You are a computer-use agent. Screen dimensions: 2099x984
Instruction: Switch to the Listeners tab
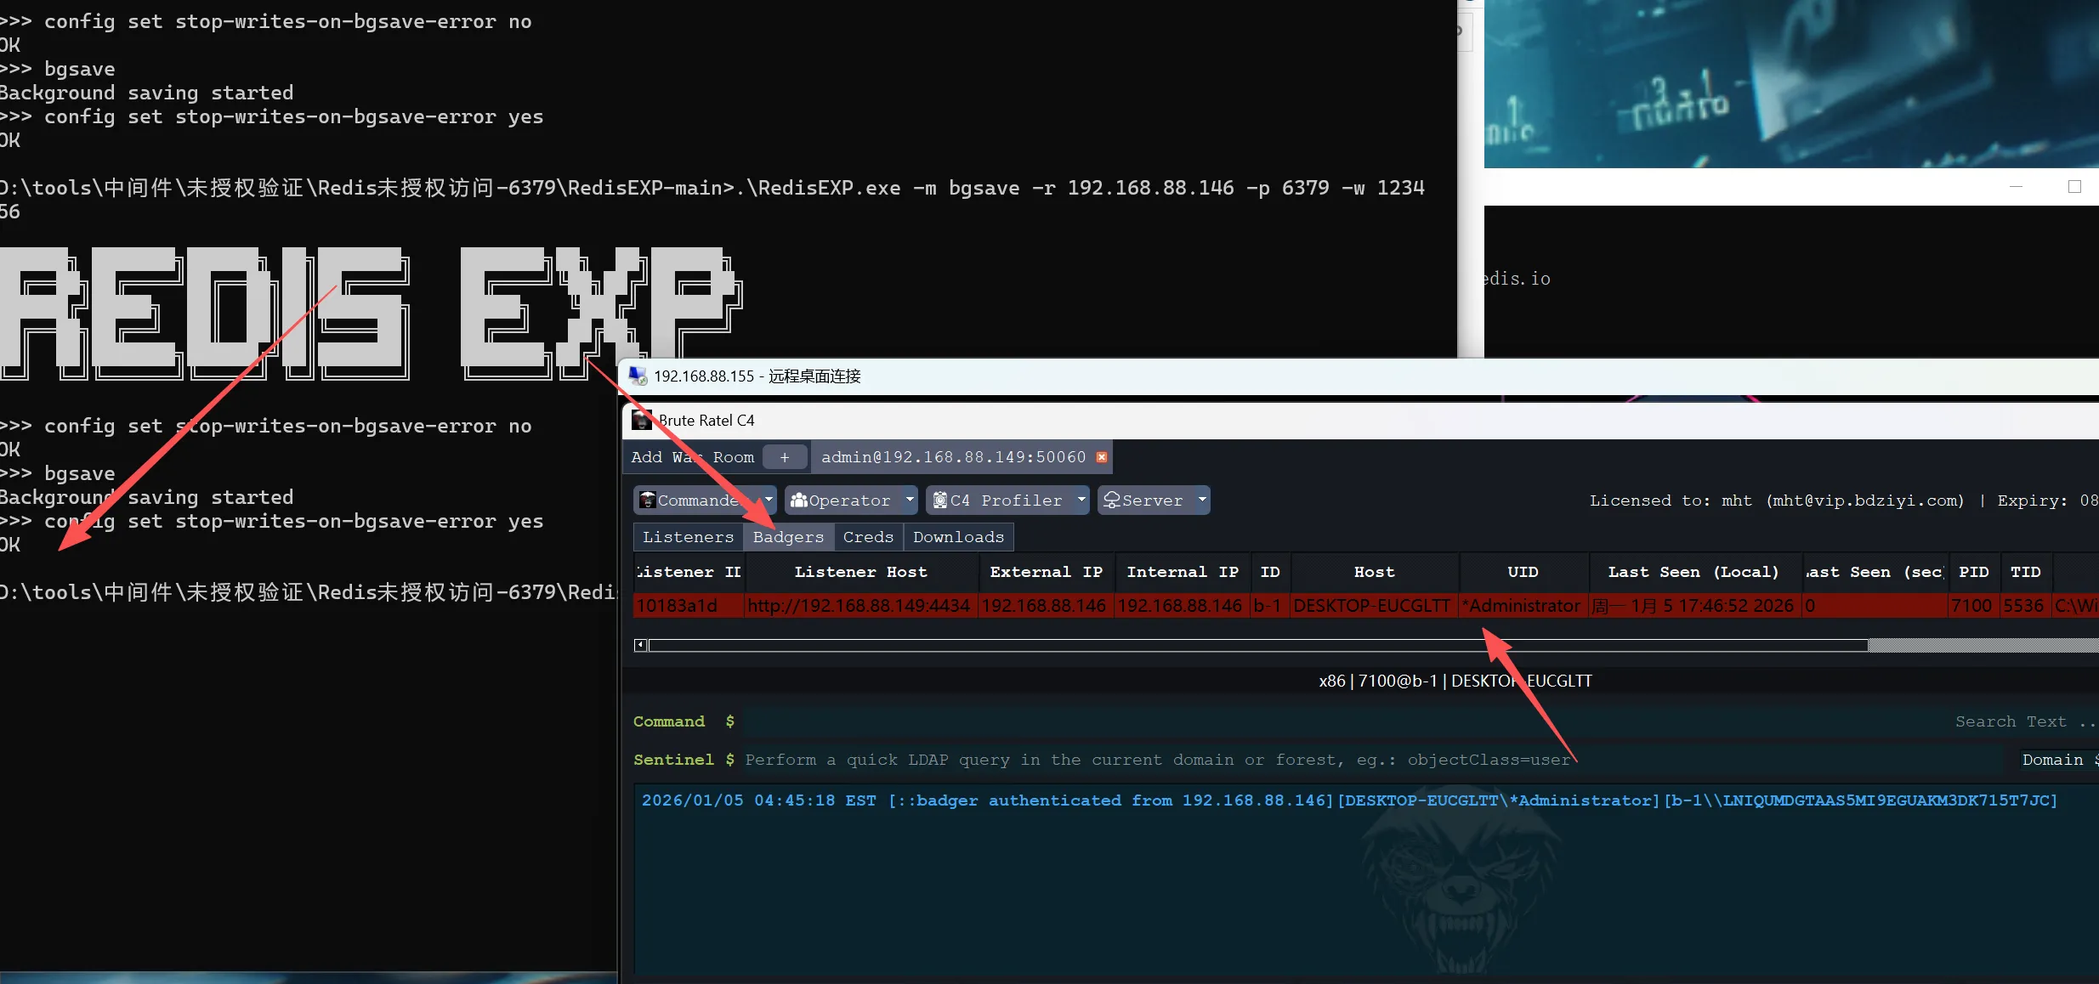tap(688, 537)
